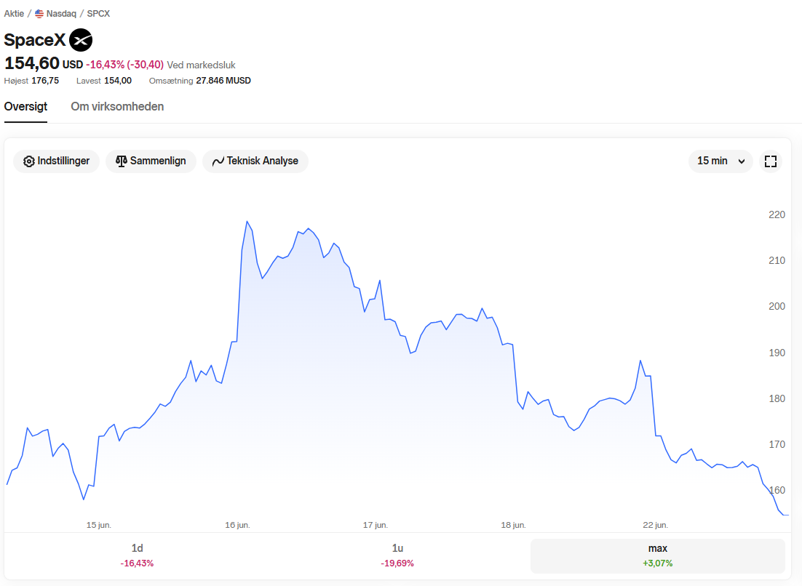Click the +3,07% max return value
Screen dimensions: 802x586
pyautogui.click(x=658, y=563)
